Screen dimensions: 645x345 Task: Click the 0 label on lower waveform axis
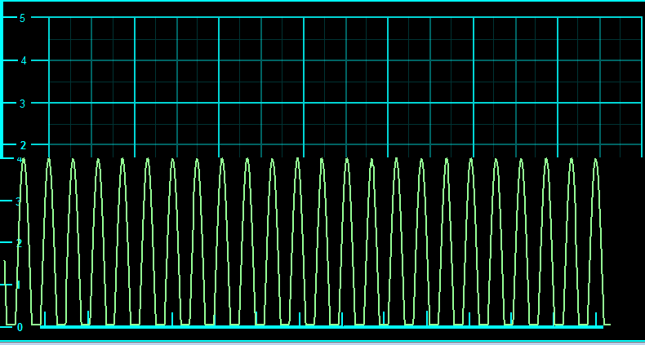pyautogui.click(x=20, y=327)
